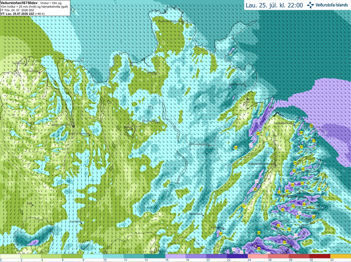Click the Möðrudalsöræfi II station marker
The width and height of the screenshot is (351, 262).
pyautogui.click(x=209, y=146)
